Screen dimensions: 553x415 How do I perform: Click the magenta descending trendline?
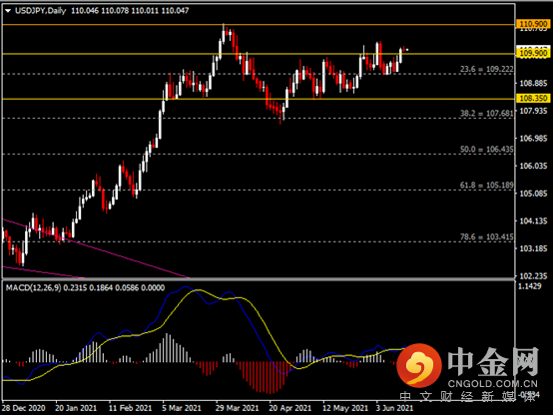[x=96, y=248]
